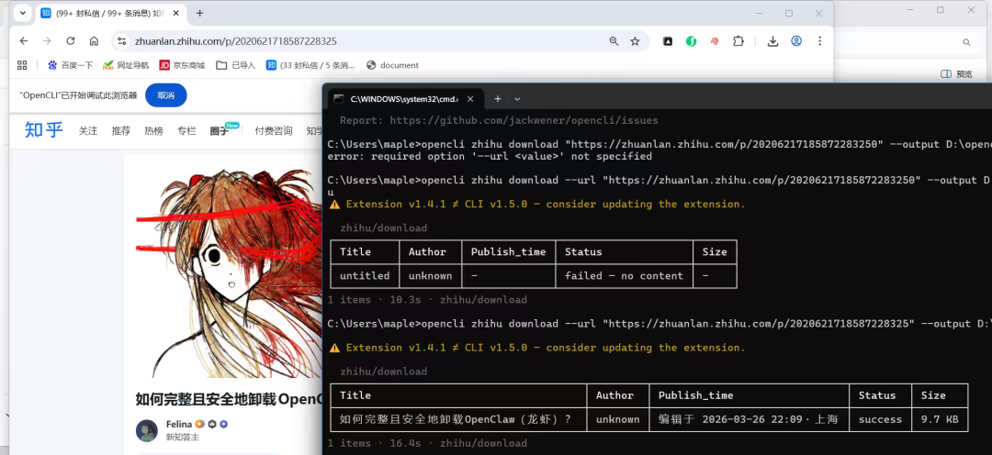The width and height of the screenshot is (992, 455).
Task: Expand the browser tab search chevron
Action: coord(22,14)
